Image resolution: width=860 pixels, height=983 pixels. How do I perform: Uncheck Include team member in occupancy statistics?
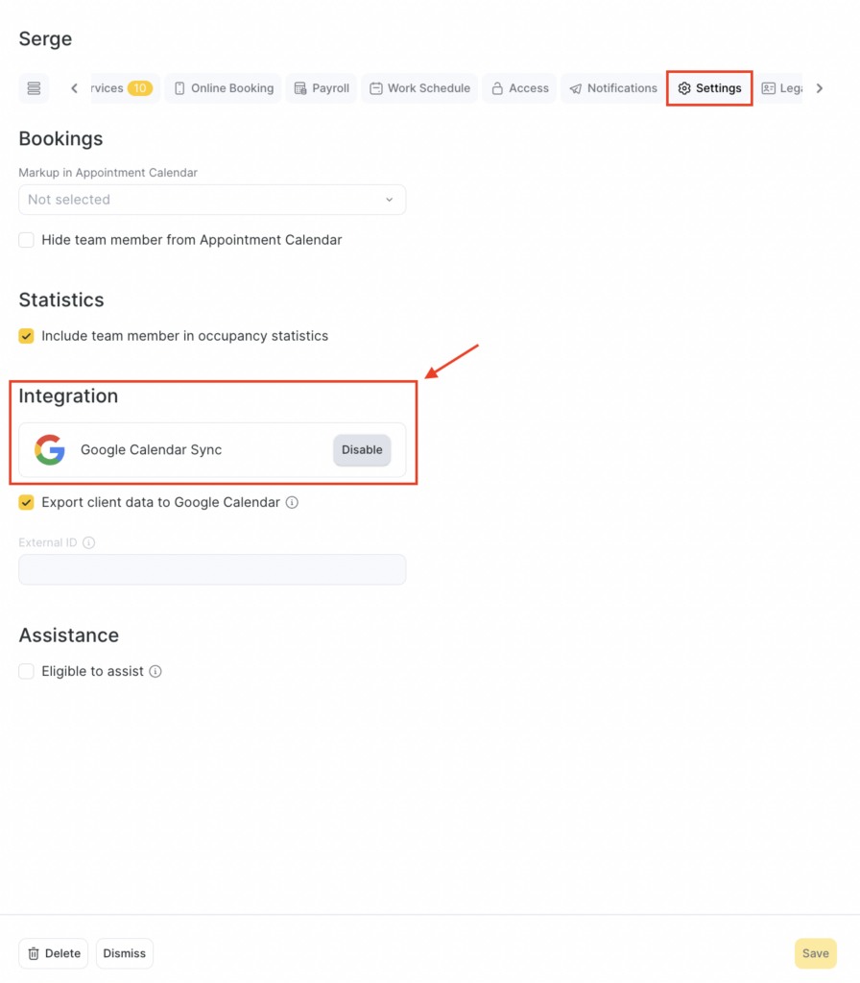tap(27, 336)
